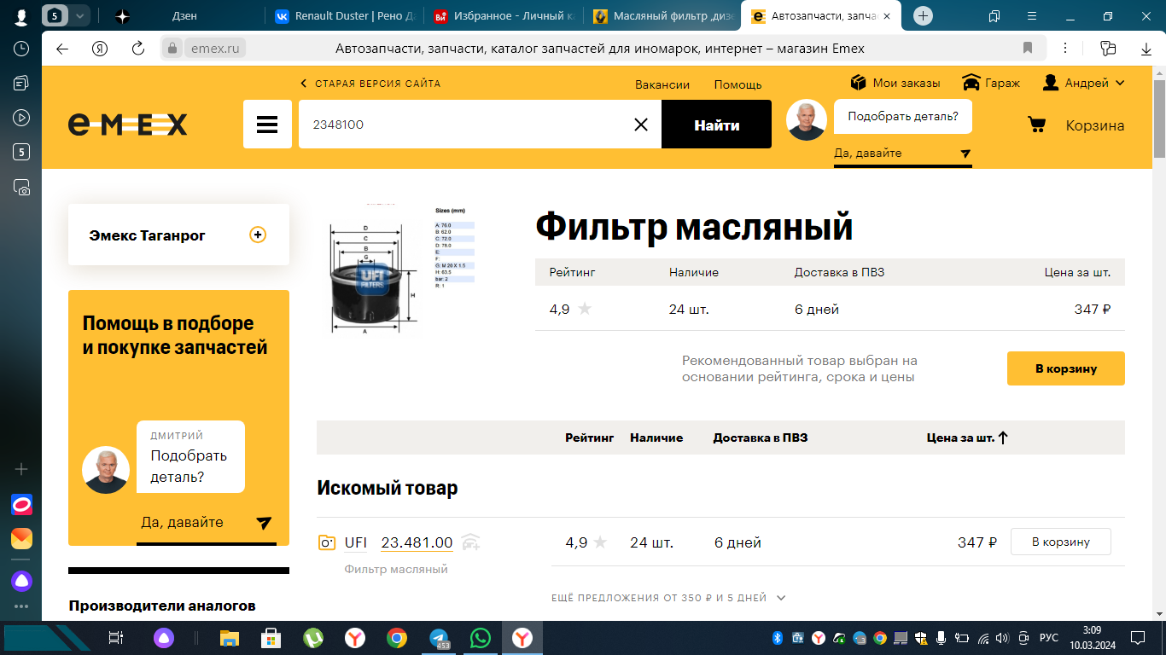Click the add-to-garage car icon after 23.481.00
The width and height of the screenshot is (1166, 655).
coord(470,542)
